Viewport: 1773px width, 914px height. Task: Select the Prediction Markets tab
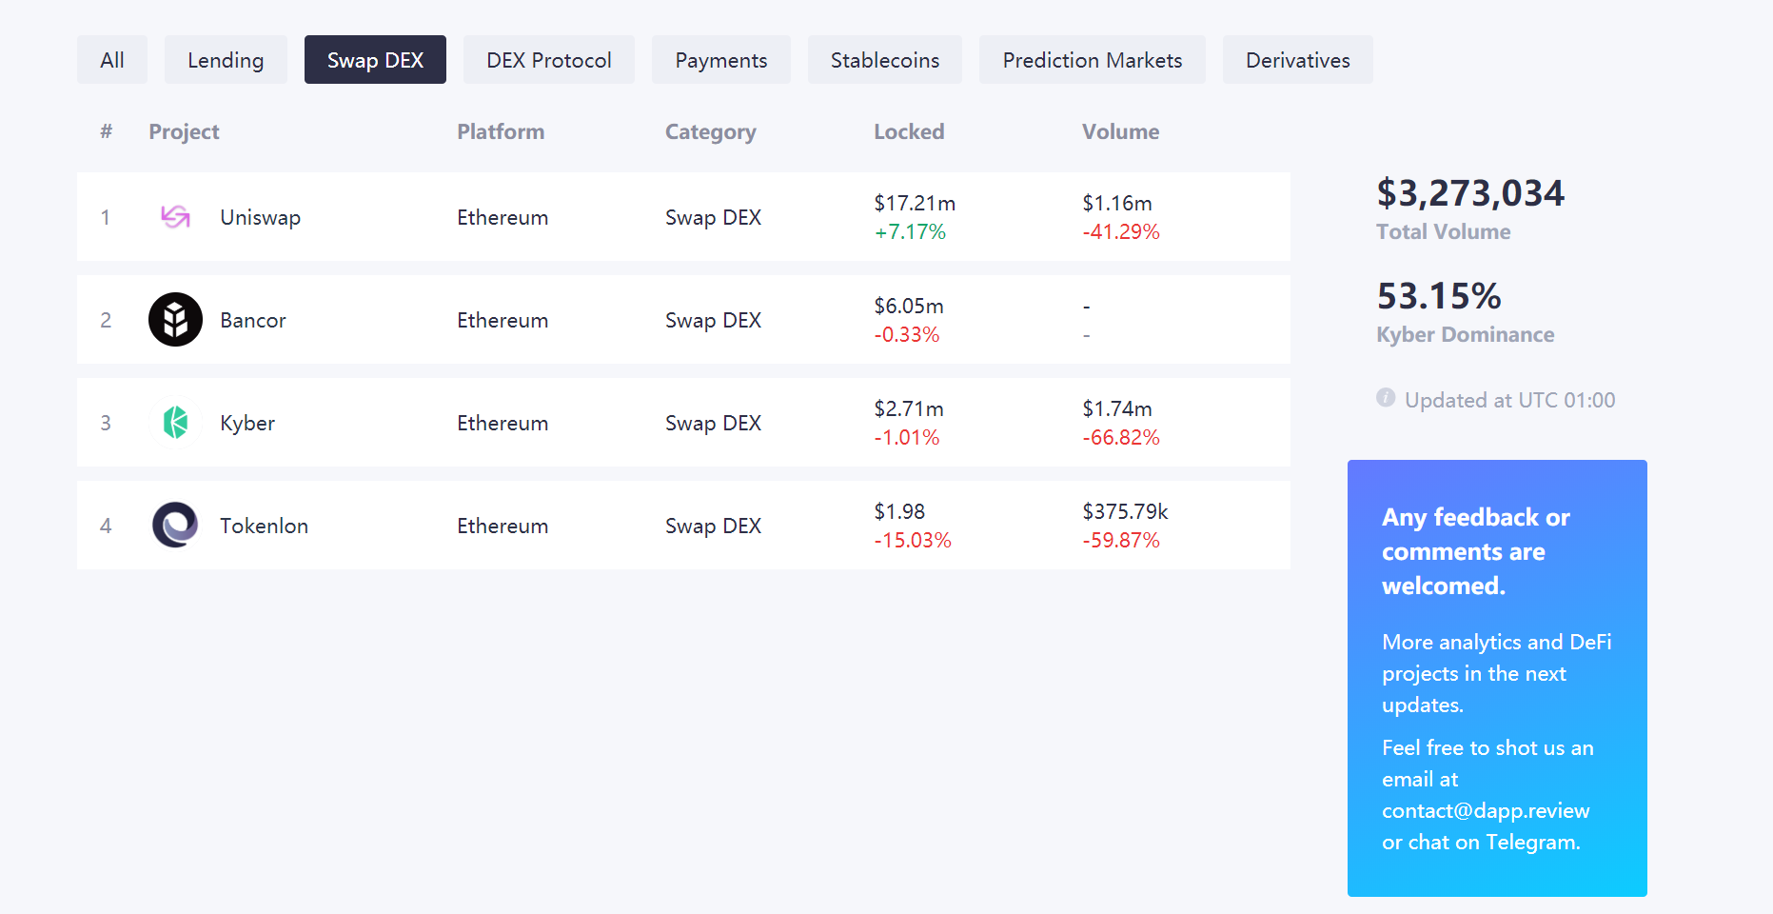pyautogui.click(x=1093, y=60)
